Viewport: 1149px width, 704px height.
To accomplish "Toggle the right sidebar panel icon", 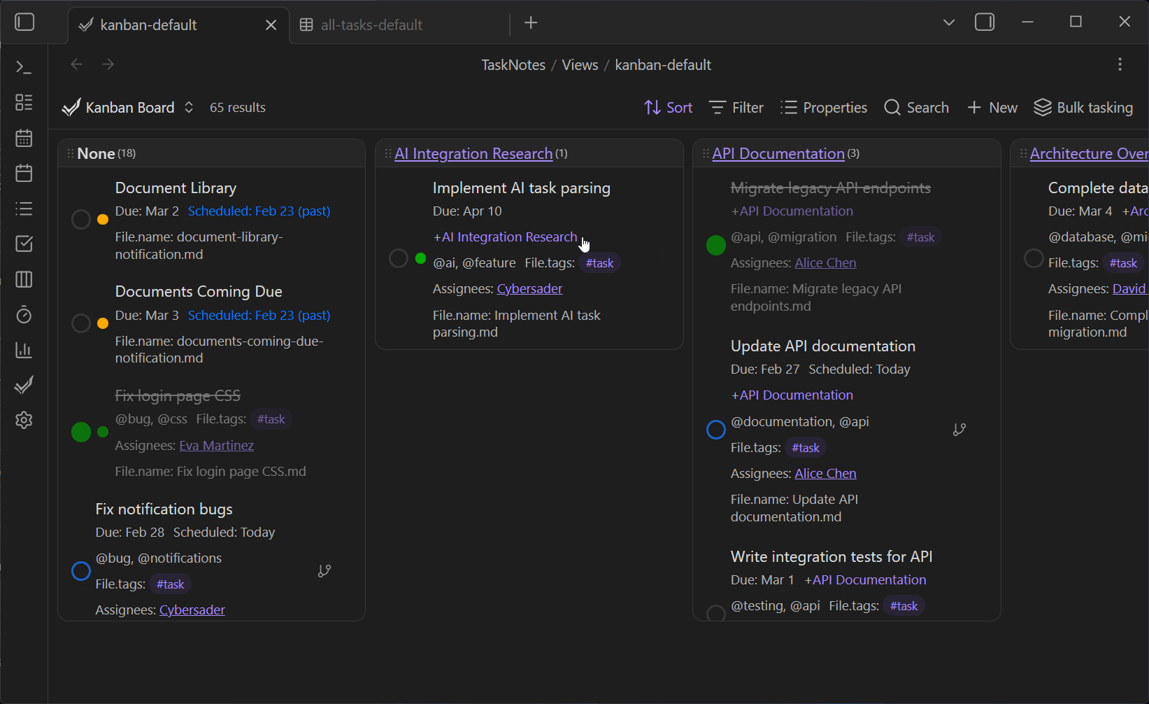I will [x=985, y=22].
